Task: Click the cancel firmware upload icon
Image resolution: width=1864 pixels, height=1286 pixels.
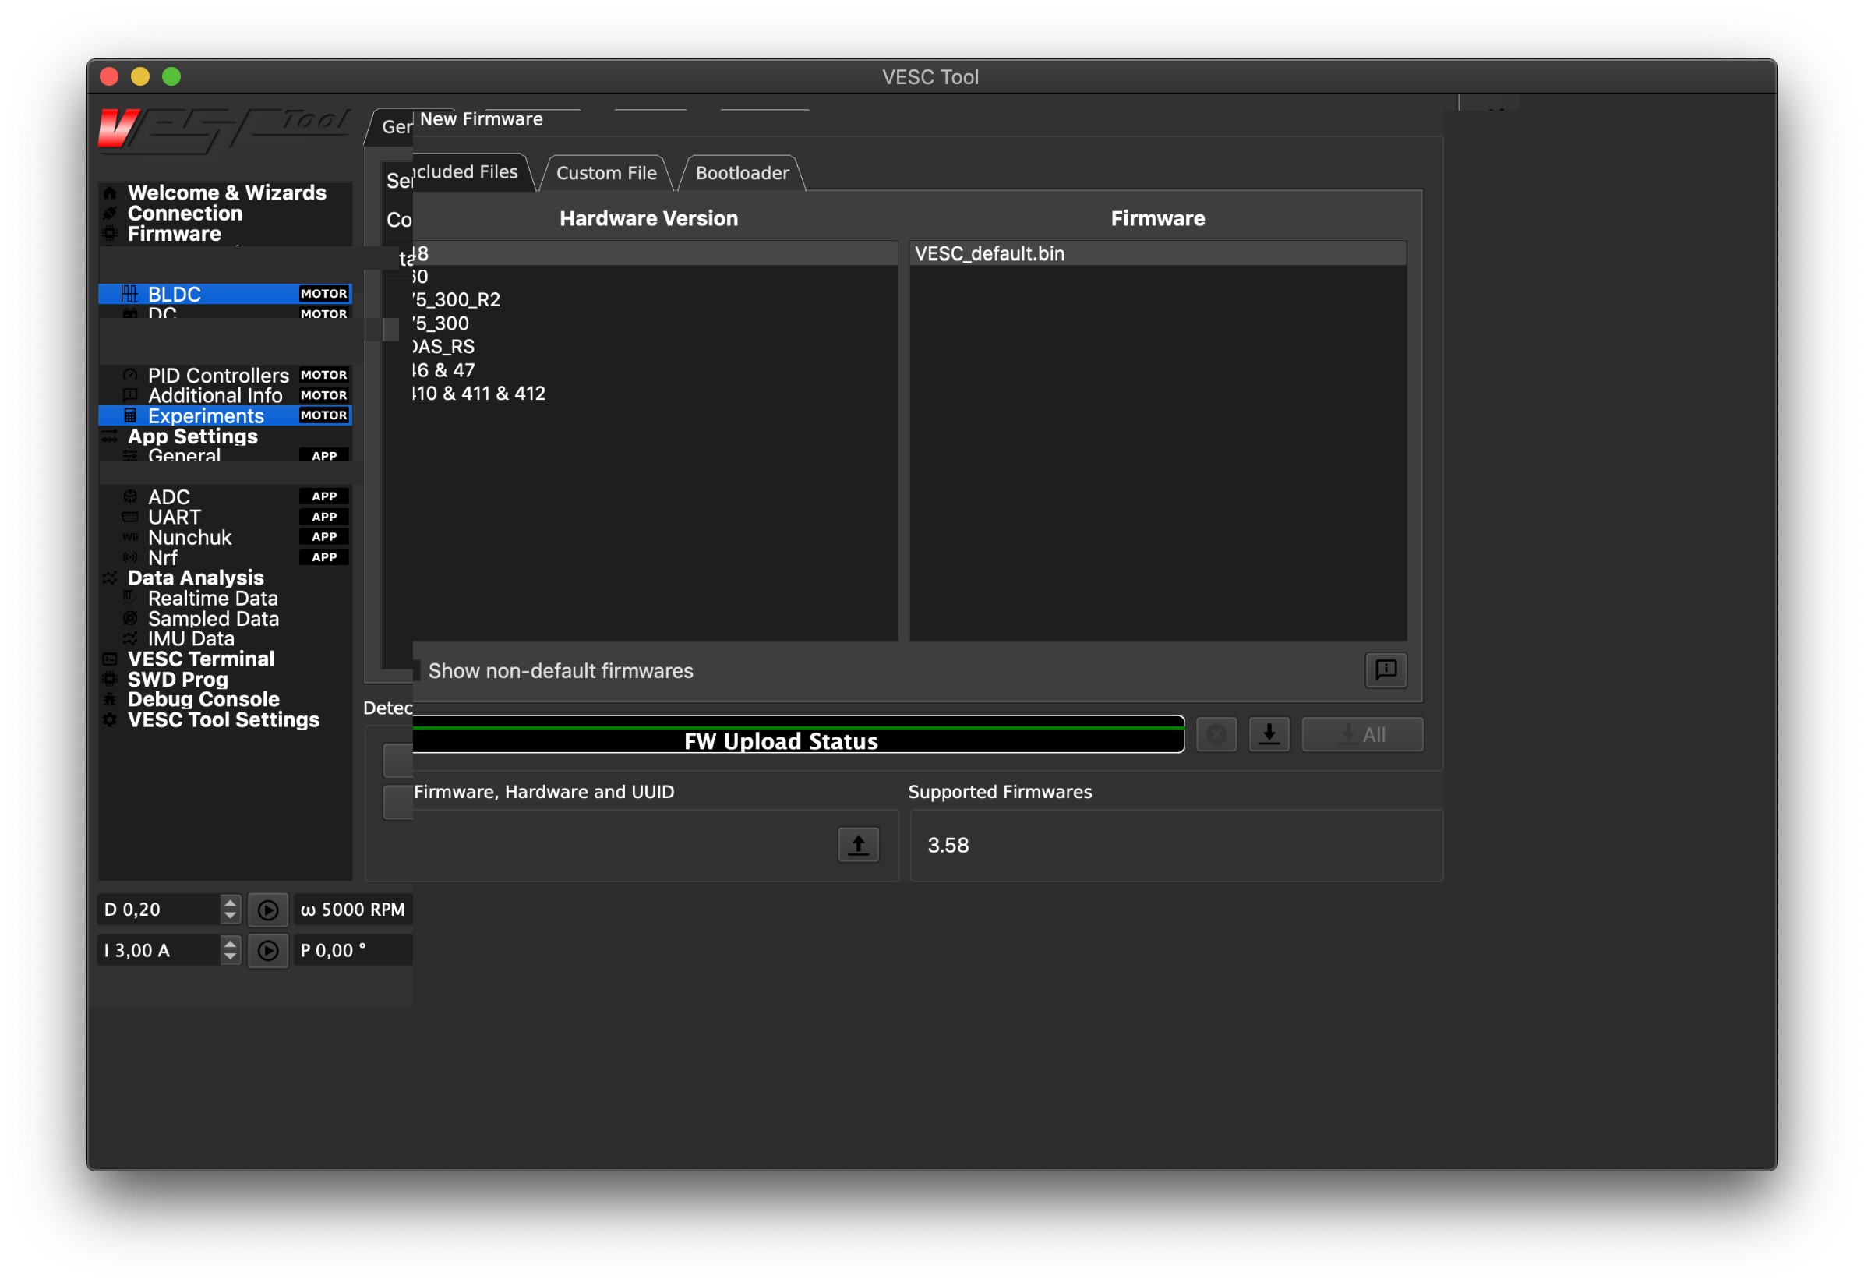Action: (x=1216, y=734)
